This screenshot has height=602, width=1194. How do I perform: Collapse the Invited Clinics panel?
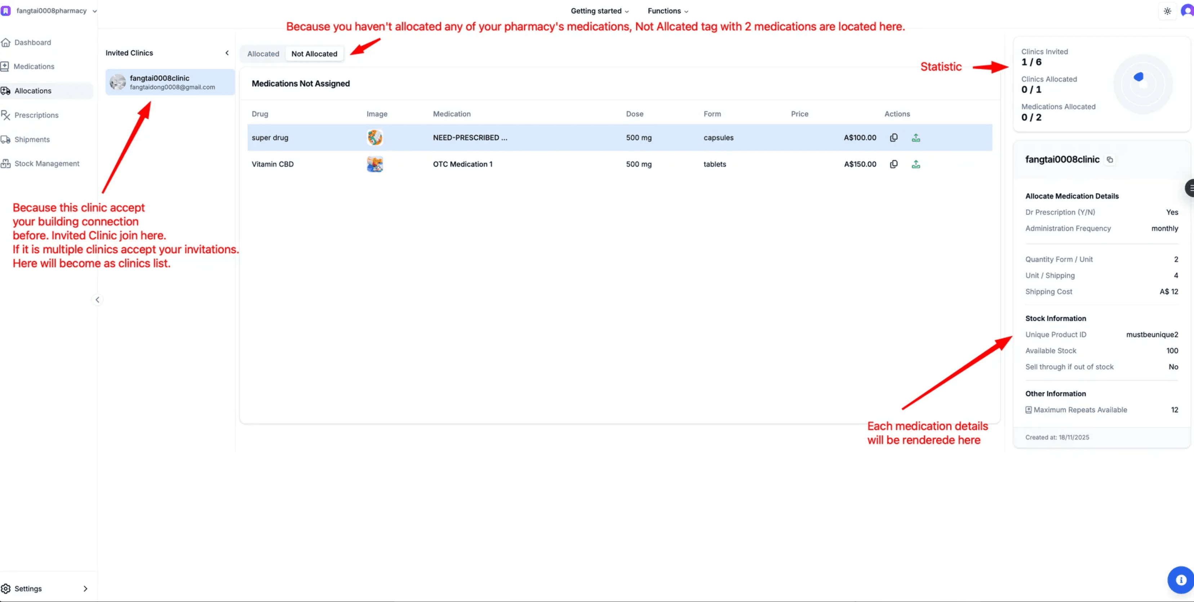pos(227,53)
